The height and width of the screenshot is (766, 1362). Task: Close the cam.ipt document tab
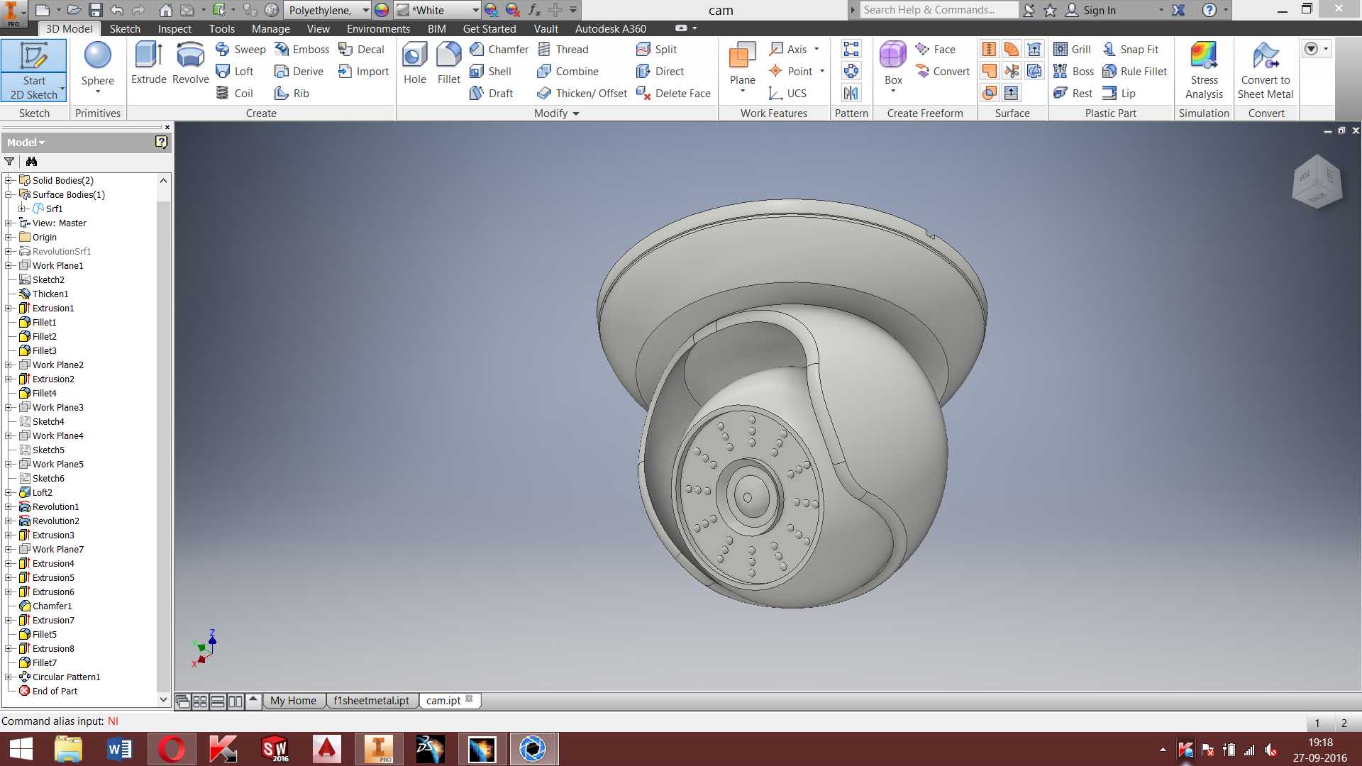point(469,699)
